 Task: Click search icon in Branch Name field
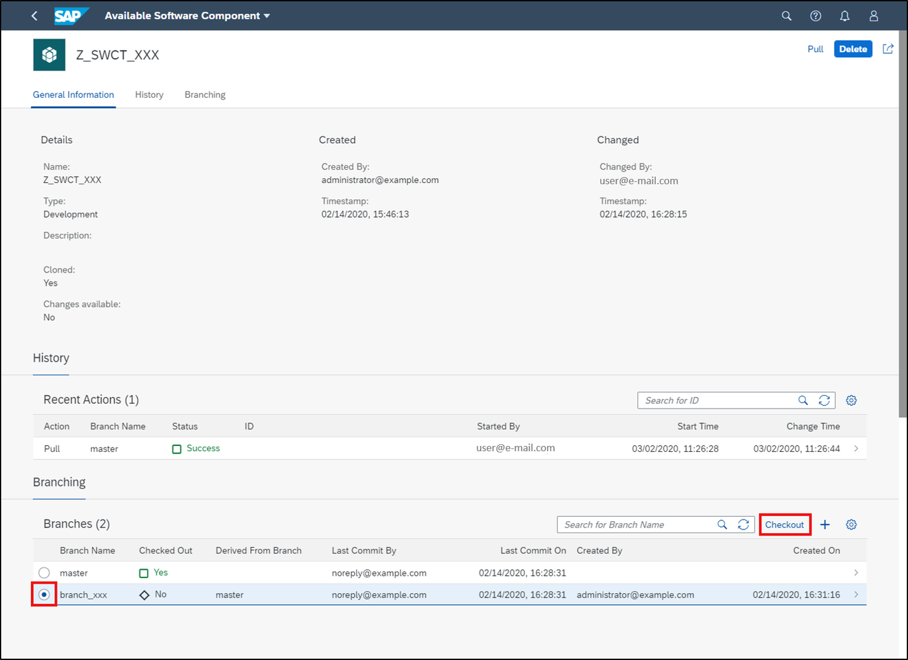(x=722, y=524)
